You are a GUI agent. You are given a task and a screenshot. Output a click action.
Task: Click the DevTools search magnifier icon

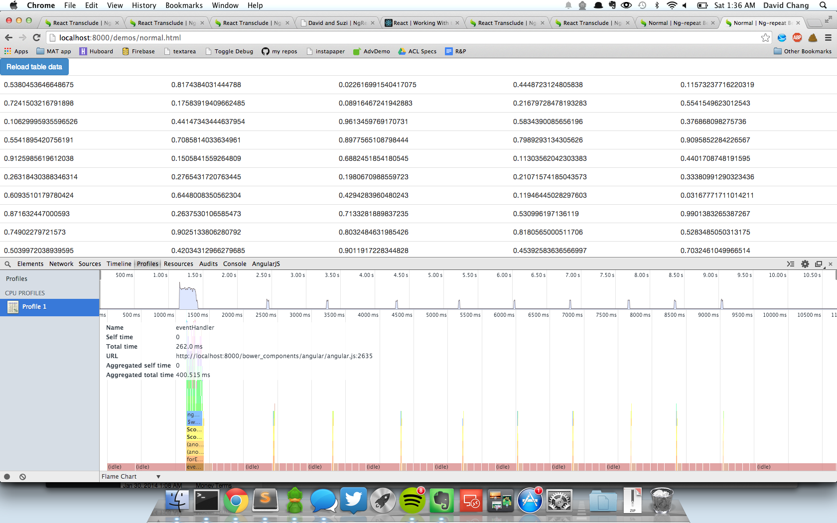(7, 264)
